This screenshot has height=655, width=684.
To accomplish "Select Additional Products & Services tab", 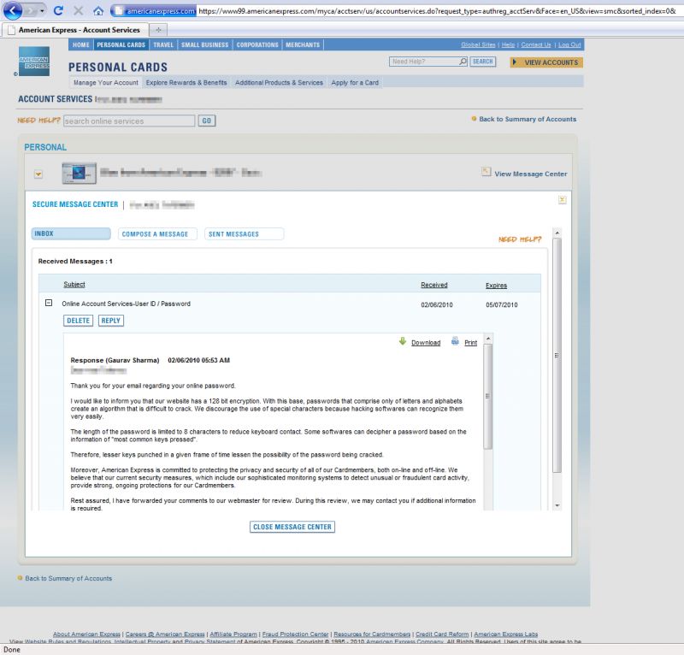I will (280, 82).
